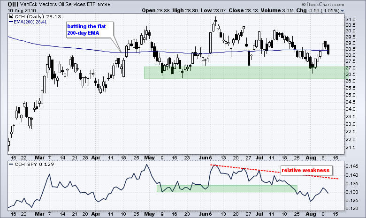This screenshot has width=366, height=218.
Task: Click 'Apr' on the price chart date axis
Action: point(96,158)
